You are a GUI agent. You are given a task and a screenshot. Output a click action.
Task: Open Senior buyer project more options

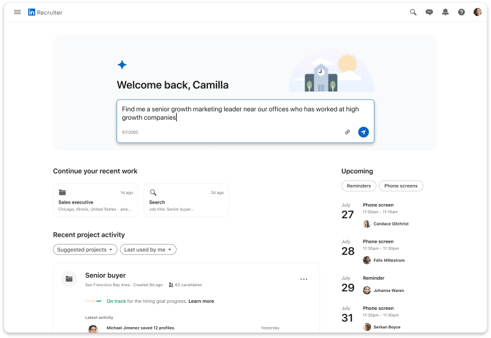coord(303,279)
